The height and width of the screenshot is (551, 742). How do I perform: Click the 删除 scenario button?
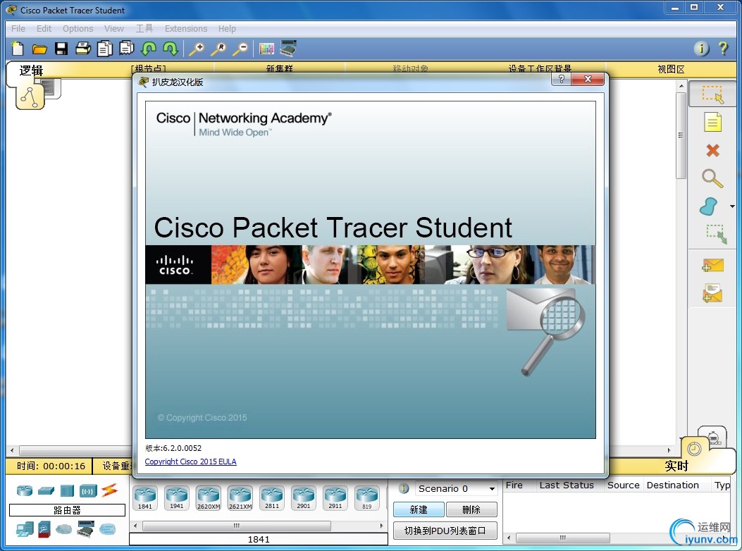coord(471,509)
